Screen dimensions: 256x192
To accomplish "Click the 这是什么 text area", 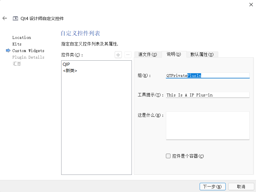I will pyautogui.click(x=208, y=125).
